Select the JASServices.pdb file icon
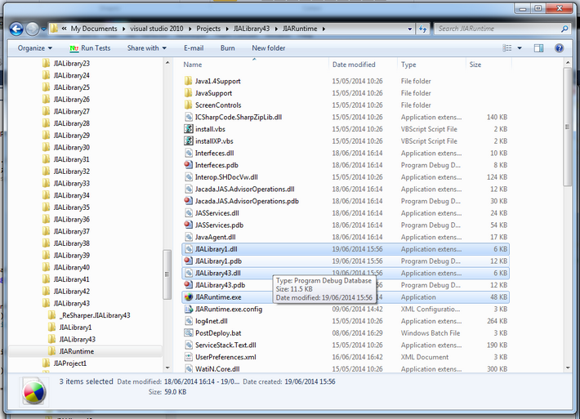Image resolution: width=580 pixels, height=419 pixels. [x=189, y=225]
